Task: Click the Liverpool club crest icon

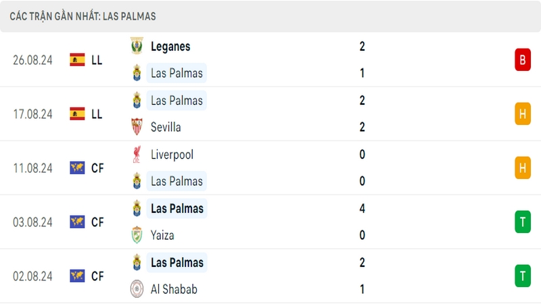Action: tap(137, 154)
